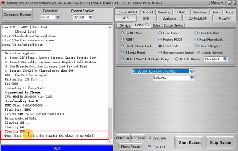Click the 921600 baudrate field

coord(81,17)
